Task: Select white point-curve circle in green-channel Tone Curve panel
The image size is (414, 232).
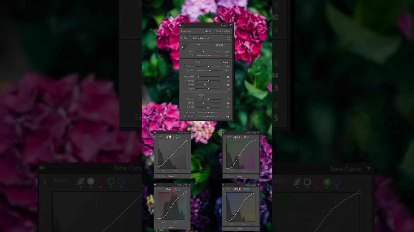Action: [x=239, y=137]
